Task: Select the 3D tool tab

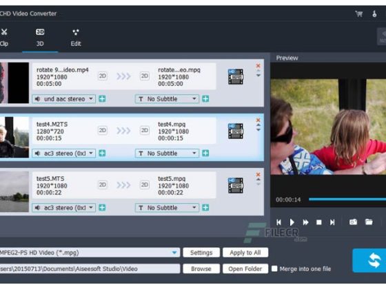Action: 40,37
